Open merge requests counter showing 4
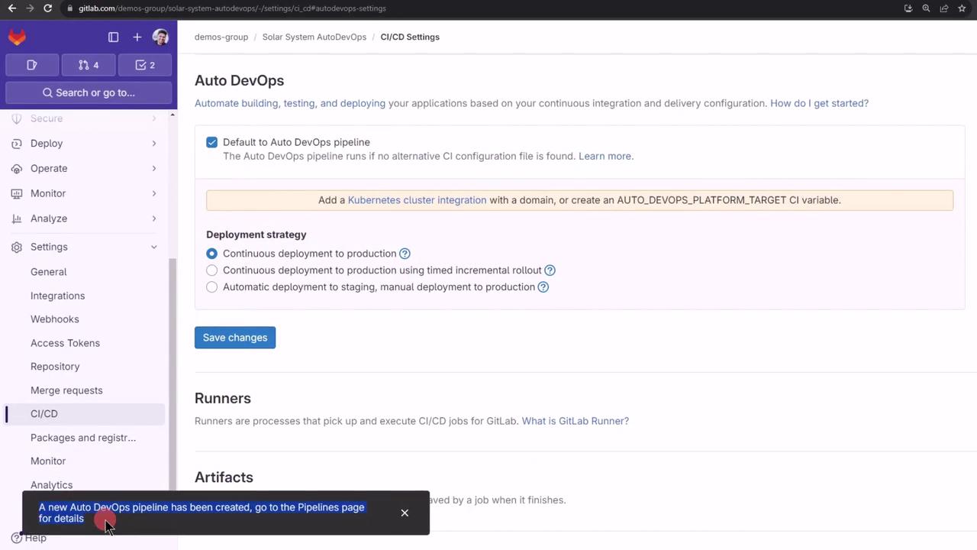Image resolution: width=977 pixels, height=550 pixels. click(x=89, y=65)
